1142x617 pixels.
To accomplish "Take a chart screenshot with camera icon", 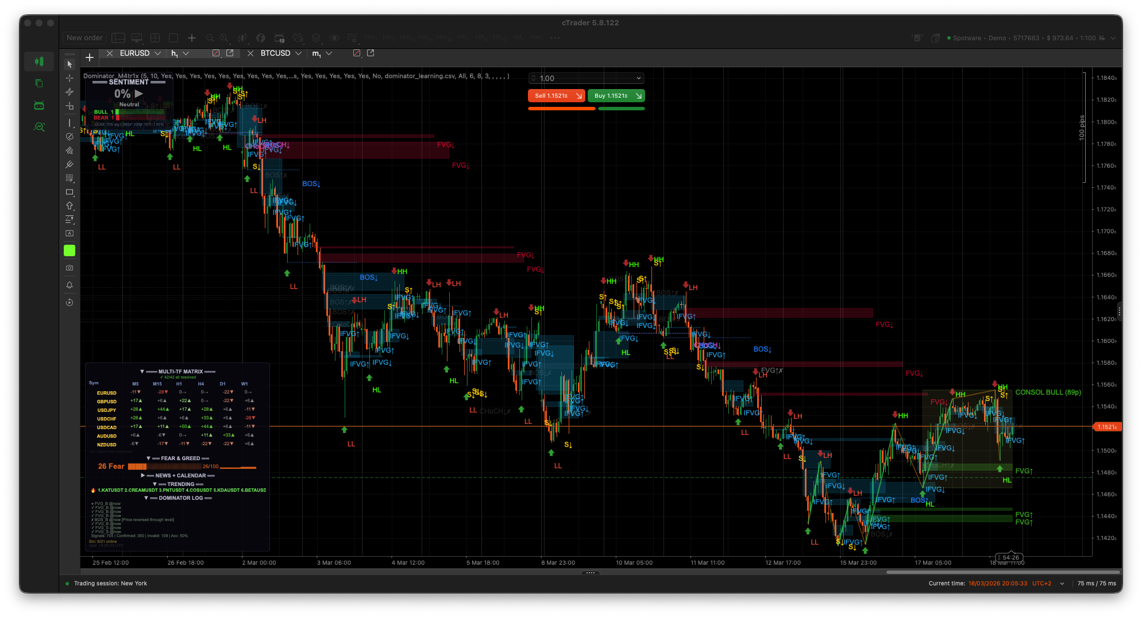I will click(70, 268).
